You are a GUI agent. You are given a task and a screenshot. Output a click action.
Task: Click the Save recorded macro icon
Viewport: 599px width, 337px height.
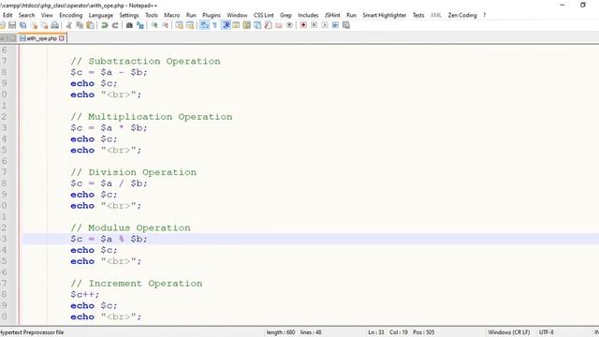pyautogui.click(x=346, y=25)
